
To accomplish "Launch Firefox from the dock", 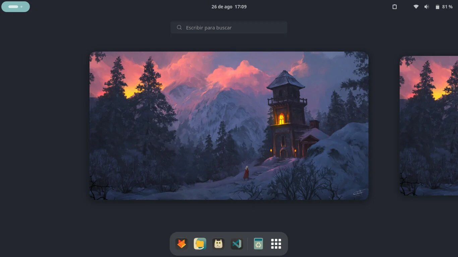I will pos(181,244).
